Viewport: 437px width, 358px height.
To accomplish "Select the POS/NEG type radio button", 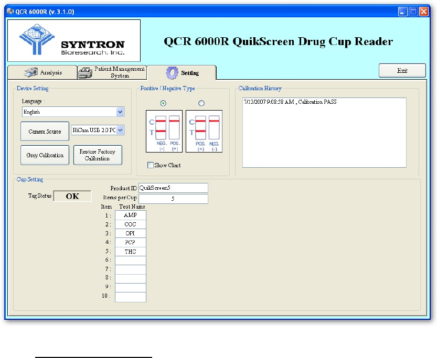I will (x=201, y=103).
